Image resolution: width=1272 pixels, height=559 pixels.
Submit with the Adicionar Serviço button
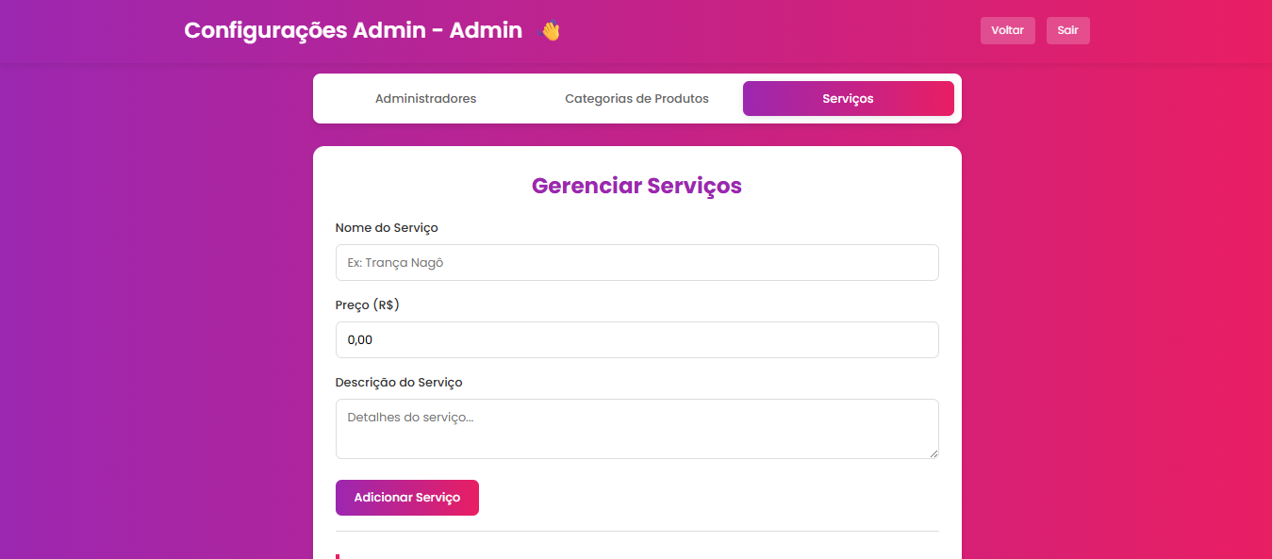click(x=406, y=498)
